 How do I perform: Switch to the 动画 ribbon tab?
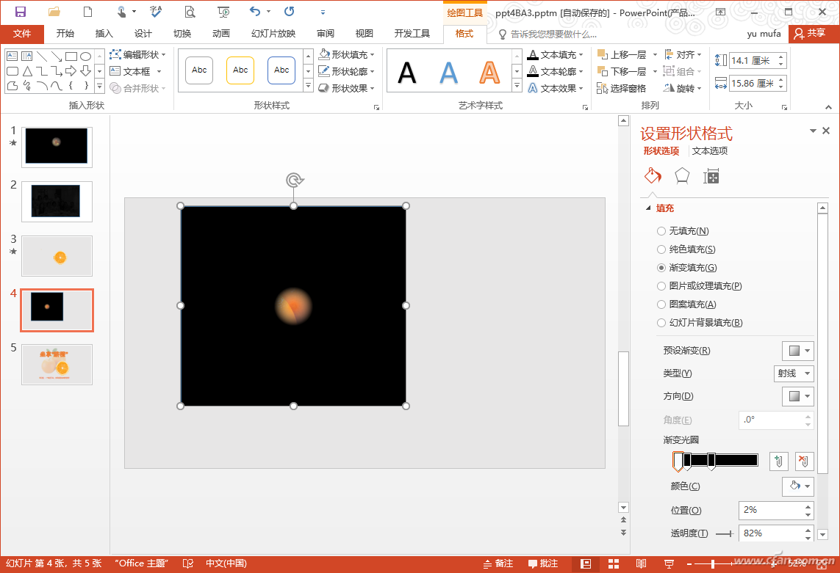220,34
